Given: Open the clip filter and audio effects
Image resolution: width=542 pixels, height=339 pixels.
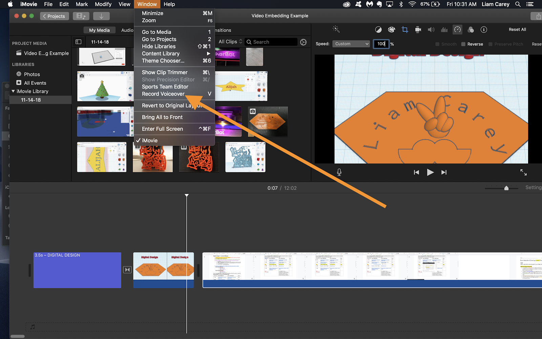Looking at the screenshot, I should [471, 30].
